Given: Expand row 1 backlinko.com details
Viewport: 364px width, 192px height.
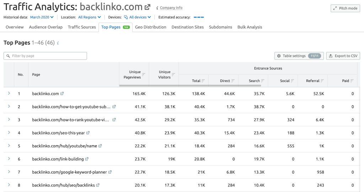Looking at the screenshot, I should point(9,93).
